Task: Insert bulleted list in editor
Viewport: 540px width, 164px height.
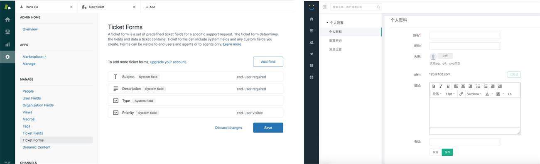Action: click(x=479, y=86)
